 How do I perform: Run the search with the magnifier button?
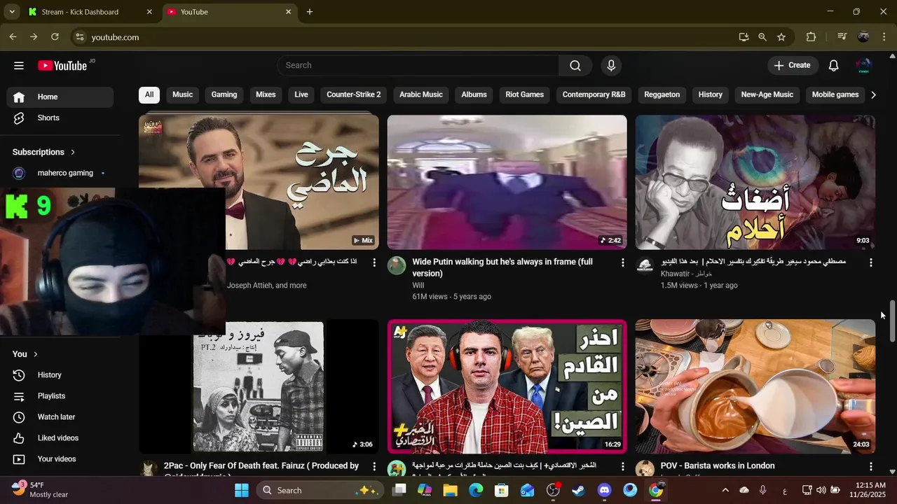575,66
